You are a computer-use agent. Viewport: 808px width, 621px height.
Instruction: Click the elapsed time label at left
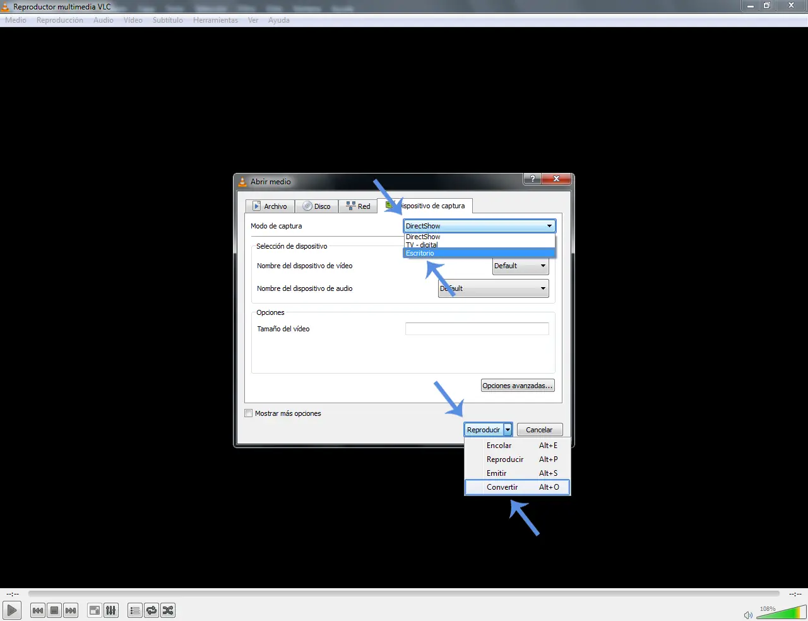tap(13, 594)
